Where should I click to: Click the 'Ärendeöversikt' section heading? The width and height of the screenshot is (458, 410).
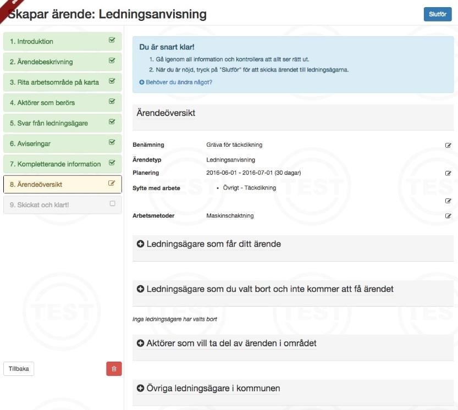pyautogui.click(x=165, y=113)
